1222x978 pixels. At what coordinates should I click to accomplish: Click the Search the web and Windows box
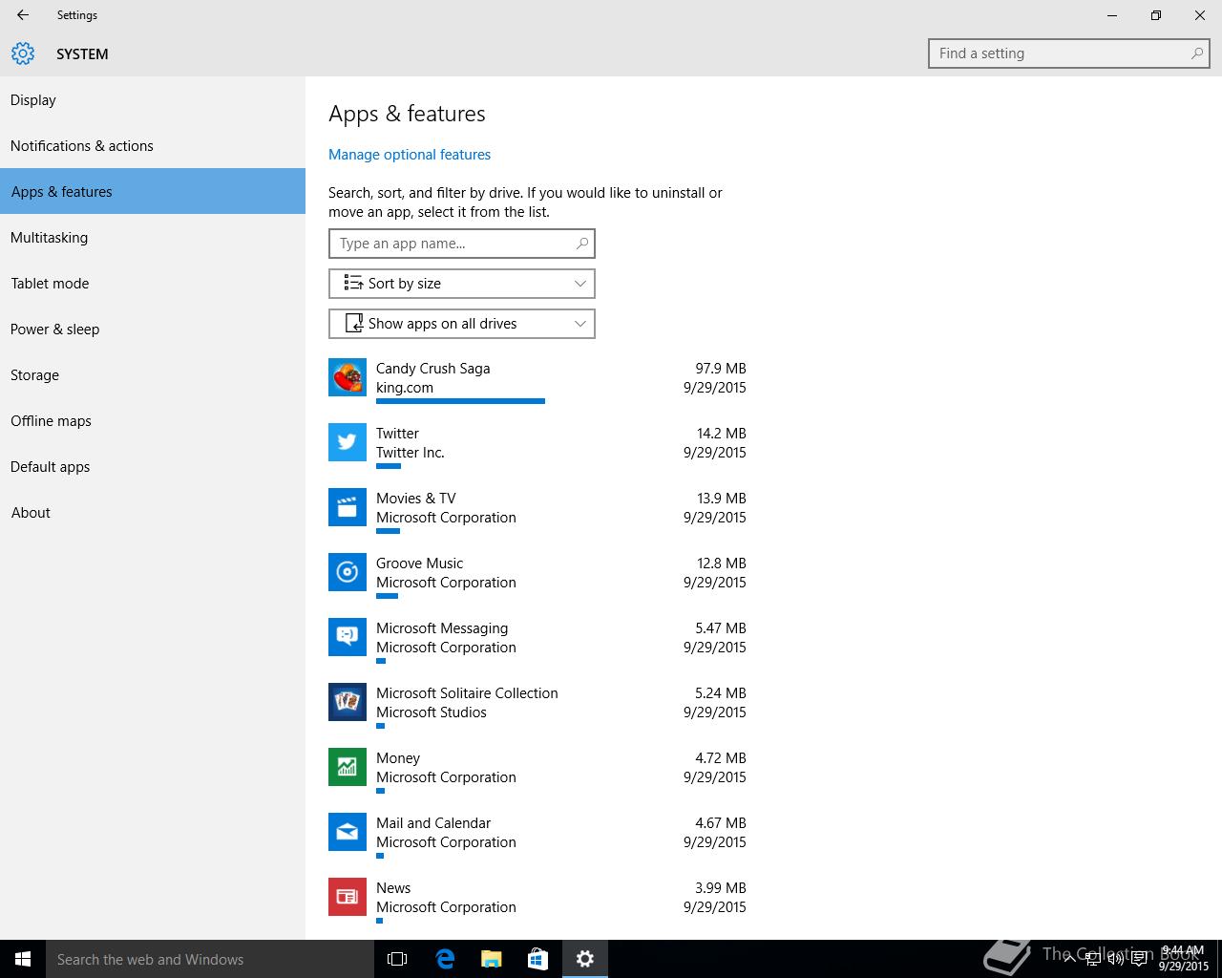click(210, 959)
